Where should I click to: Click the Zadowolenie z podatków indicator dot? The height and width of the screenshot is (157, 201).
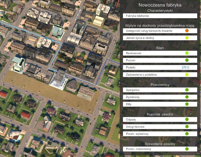coord(187,74)
